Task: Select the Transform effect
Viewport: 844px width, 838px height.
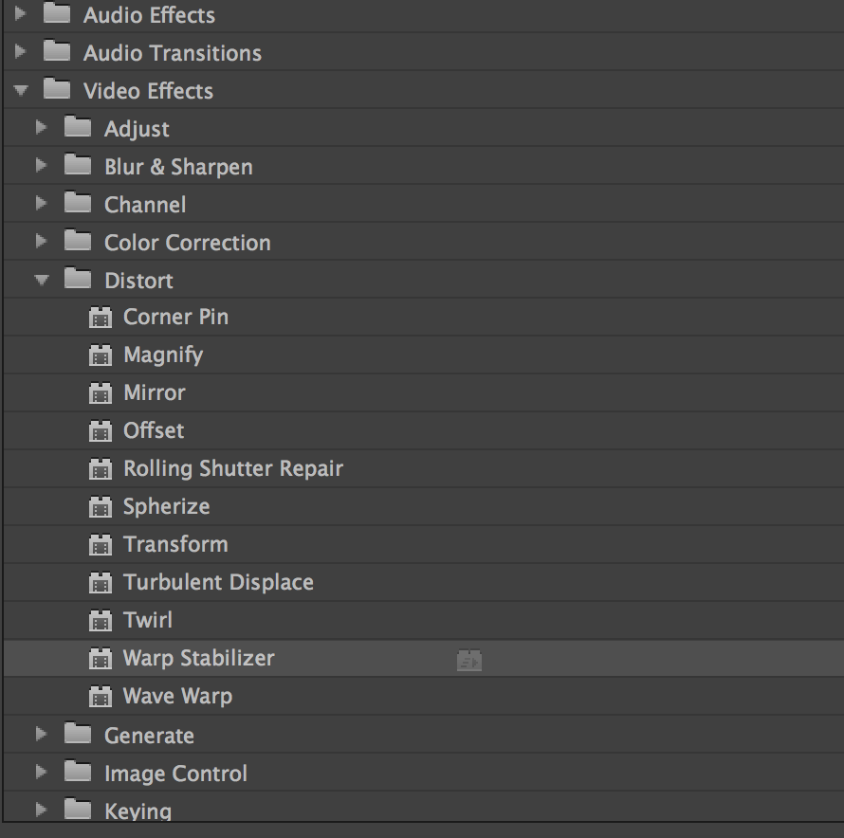Action: click(175, 545)
